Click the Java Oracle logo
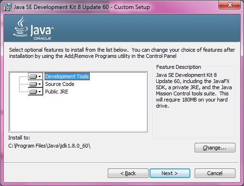 click(x=33, y=28)
